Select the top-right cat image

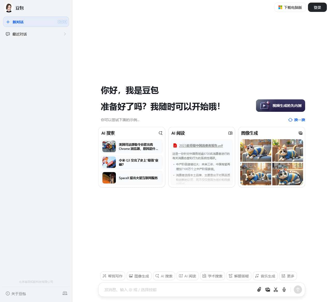pos(288,150)
